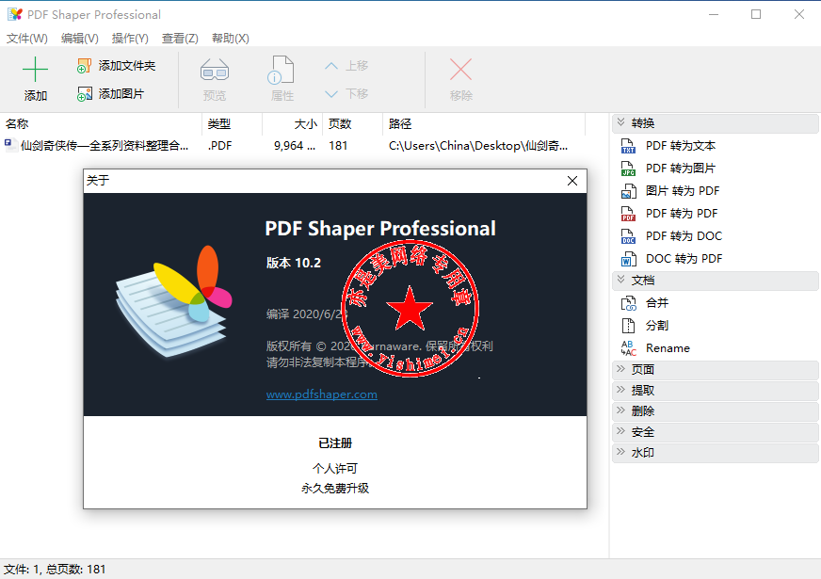The width and height of the screenshot is (821, 579).
Task: Click the 个人许可 license text
Action: coord(335,468)
